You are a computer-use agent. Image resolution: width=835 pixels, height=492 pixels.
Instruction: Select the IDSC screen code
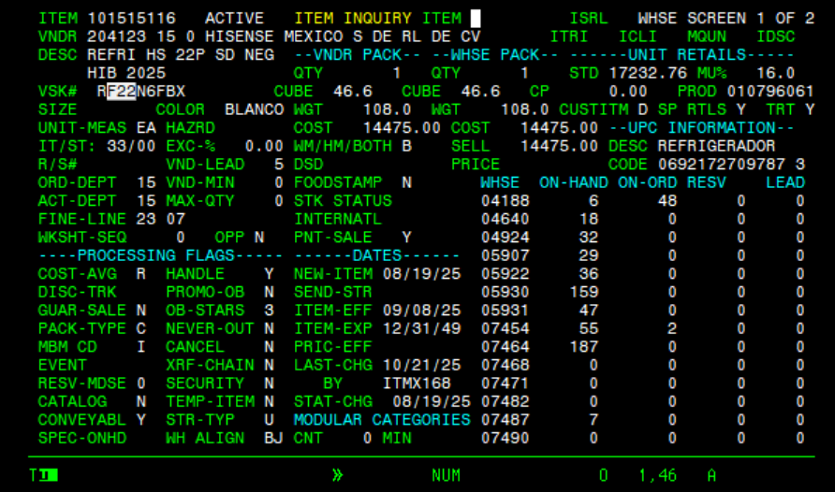click(x=776, y=36)
